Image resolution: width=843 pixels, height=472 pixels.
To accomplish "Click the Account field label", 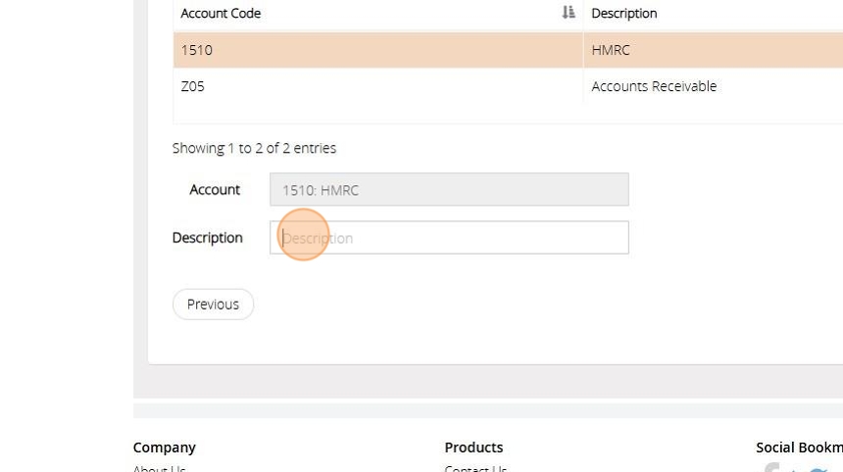I will click(215, 190).
